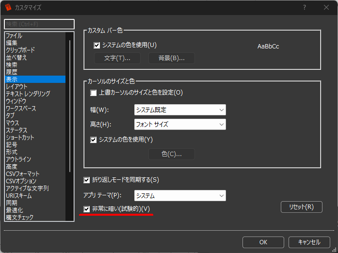The image size is (338, 253).
Task: Select 履歴 category
Action: point(35,72)
